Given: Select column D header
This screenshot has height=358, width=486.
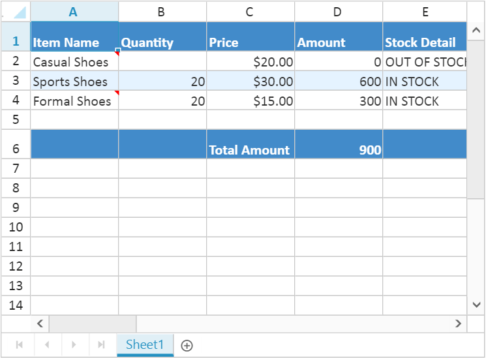Looking at the screenshot, I should click(x=339, y=12).
